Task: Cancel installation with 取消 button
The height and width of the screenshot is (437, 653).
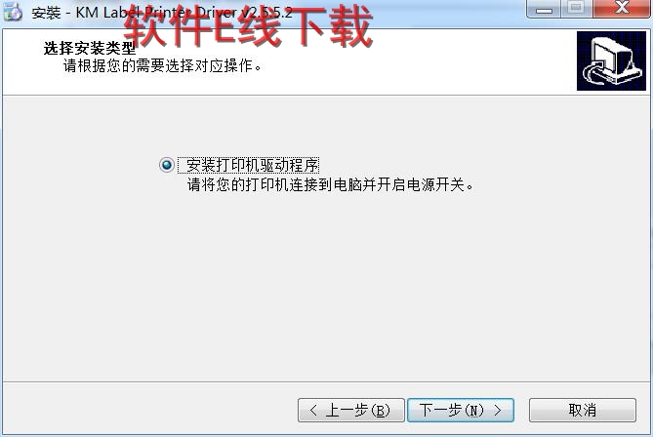Action: click(582, 411)
